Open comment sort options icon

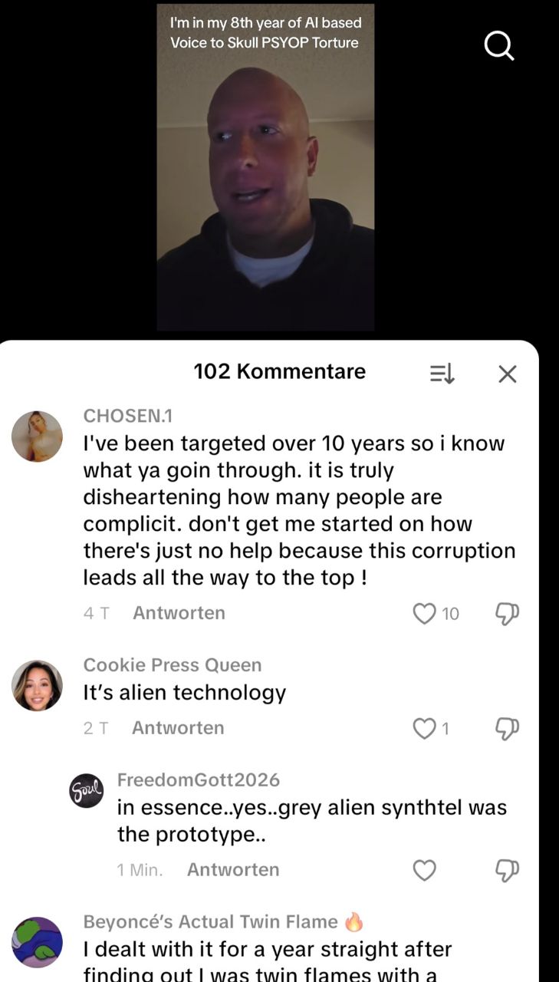(442, 374)
